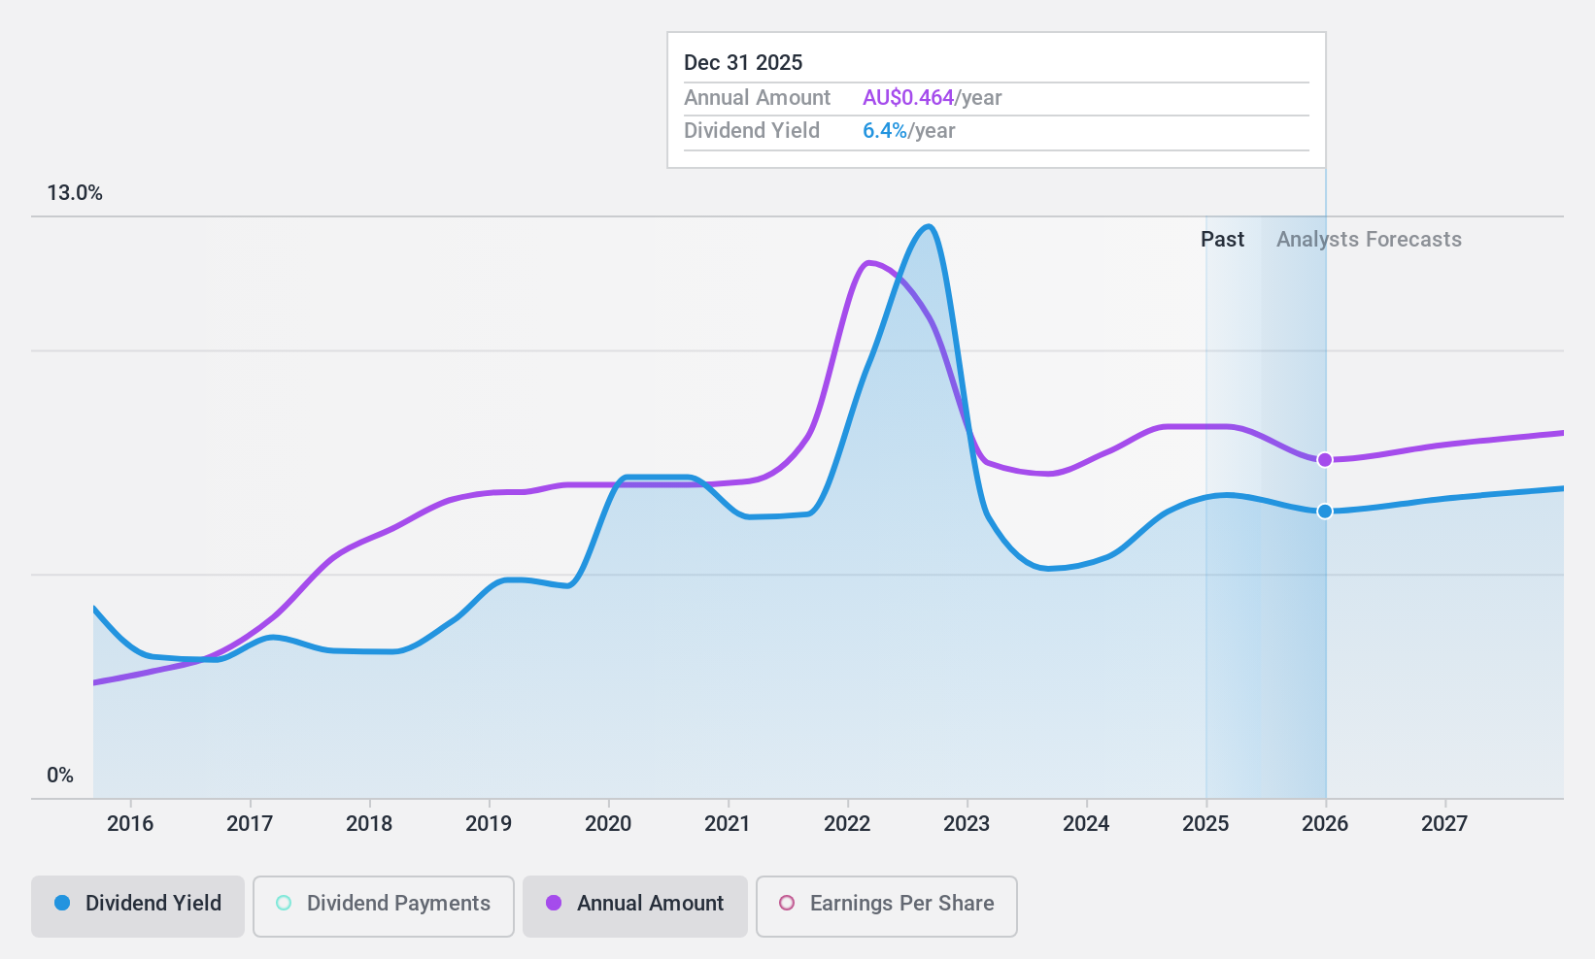This screenshot has height=959, width=1595.
Task: Click the Analysts Forecasts label
Action: coord(1369,240)
